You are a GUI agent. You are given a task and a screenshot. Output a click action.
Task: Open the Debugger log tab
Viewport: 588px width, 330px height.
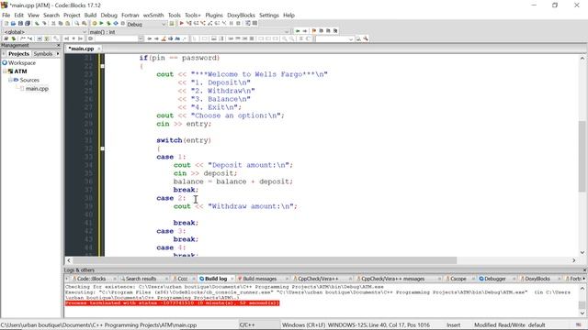pos(495,279)
